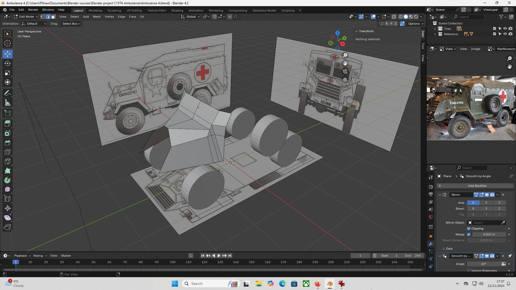Open the Mesh menu in viewport header

(x=97, y=17)
